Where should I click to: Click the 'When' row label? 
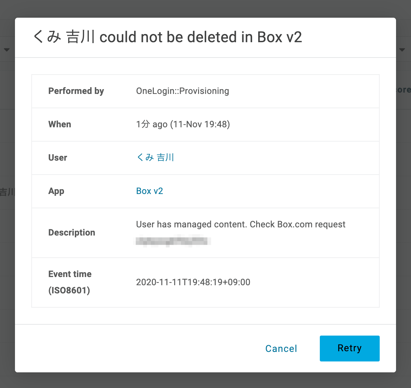(60, 124)
